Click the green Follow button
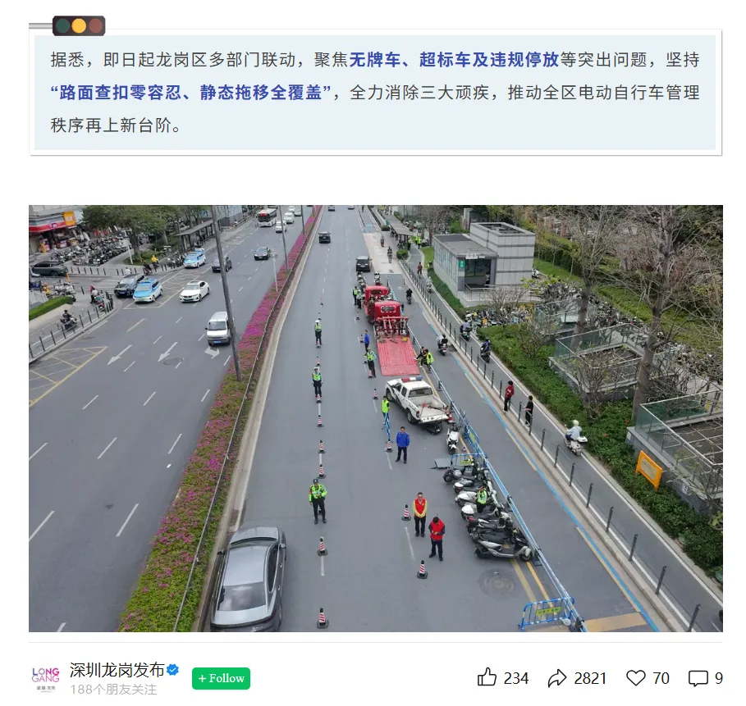This screenshot has height=706, width=746. point(222,678)
